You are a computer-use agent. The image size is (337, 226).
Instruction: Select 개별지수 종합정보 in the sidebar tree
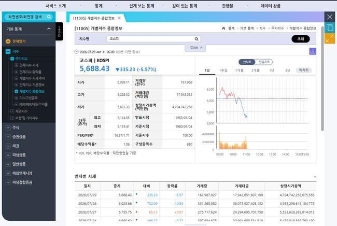32,91
